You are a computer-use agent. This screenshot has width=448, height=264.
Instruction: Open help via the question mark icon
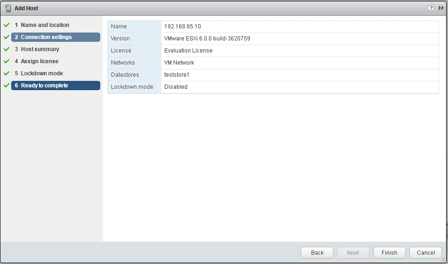point(431,8)
